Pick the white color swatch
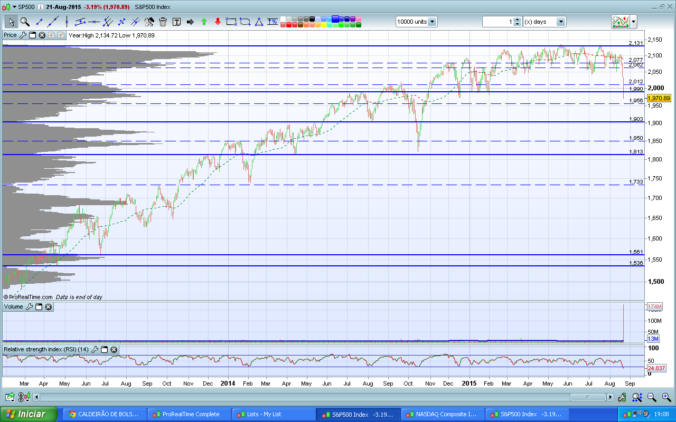Screen dimensions: 676x422 [284, 19]
